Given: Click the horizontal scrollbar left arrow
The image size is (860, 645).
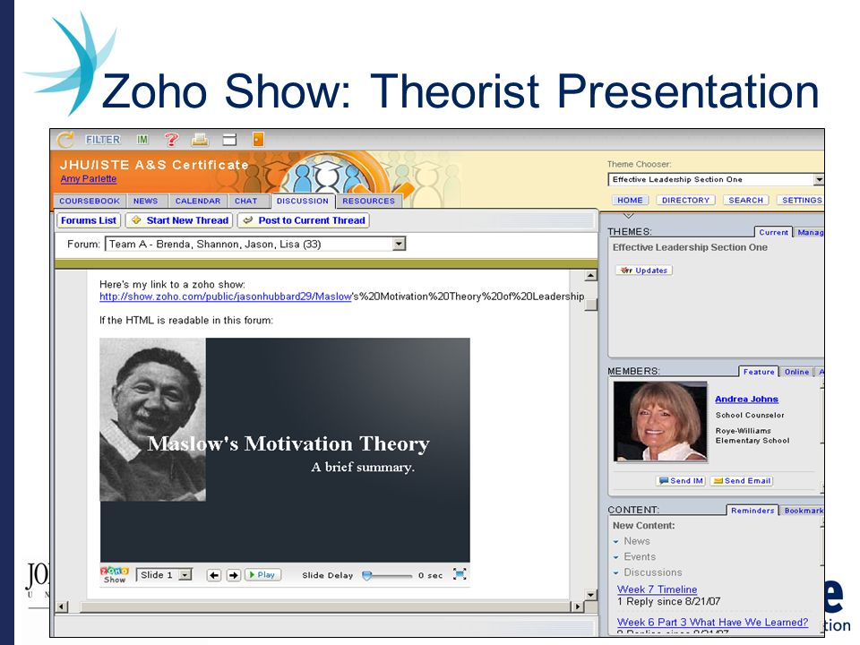Looking at the screenshot, I should [62, 606].
